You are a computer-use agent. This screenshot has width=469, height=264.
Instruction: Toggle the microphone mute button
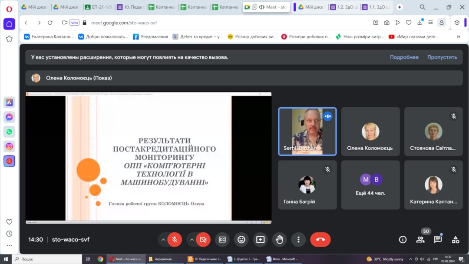[x=175, y=240]
